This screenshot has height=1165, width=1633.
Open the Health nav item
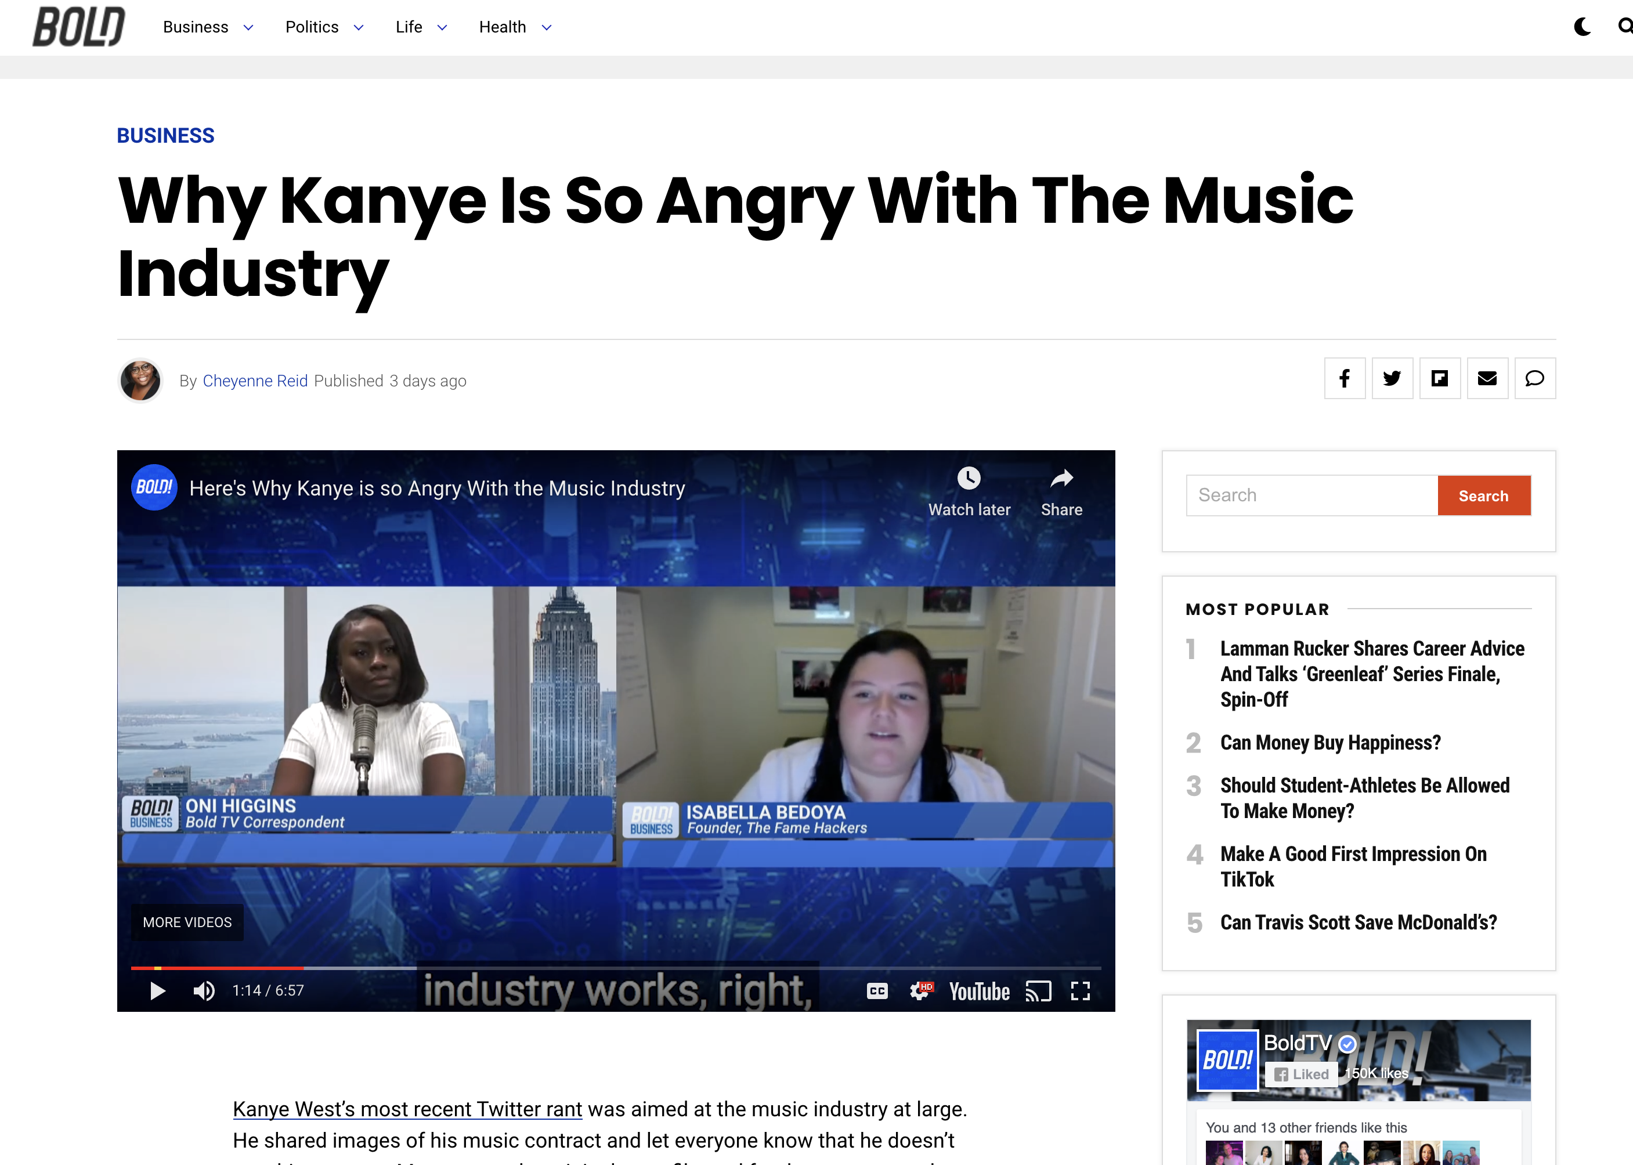click(x=502, y=27)
